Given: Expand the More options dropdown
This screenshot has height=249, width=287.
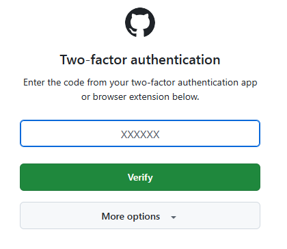Looking at the screenshot, I should [140, 215].
